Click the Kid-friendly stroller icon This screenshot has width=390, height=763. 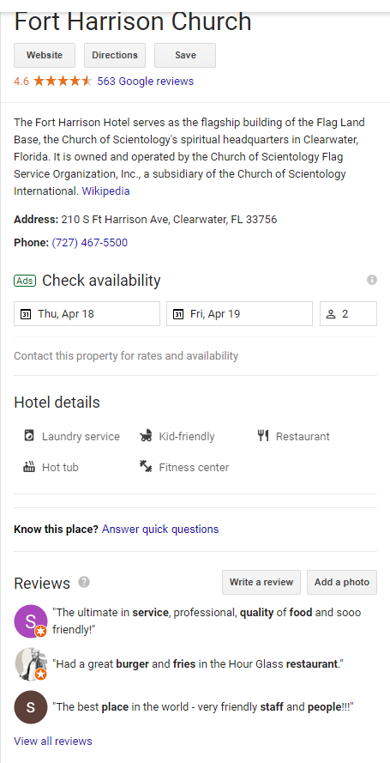point(146,436)
